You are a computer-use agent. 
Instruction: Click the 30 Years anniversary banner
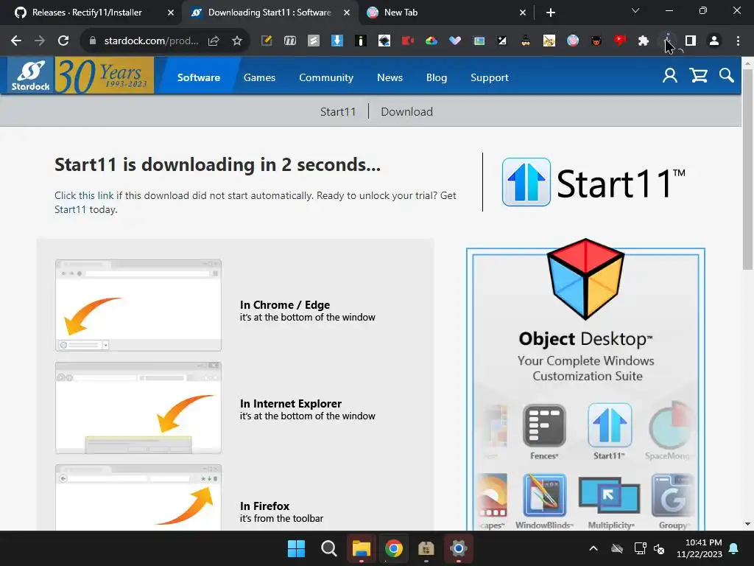[105, 75]
